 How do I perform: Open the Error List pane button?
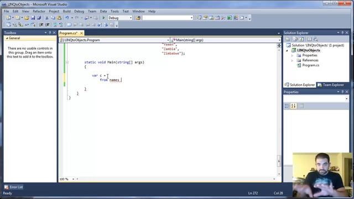point(14,187)
